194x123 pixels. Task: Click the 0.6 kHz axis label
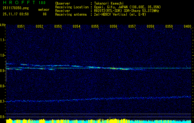click(x=3, y=117)
